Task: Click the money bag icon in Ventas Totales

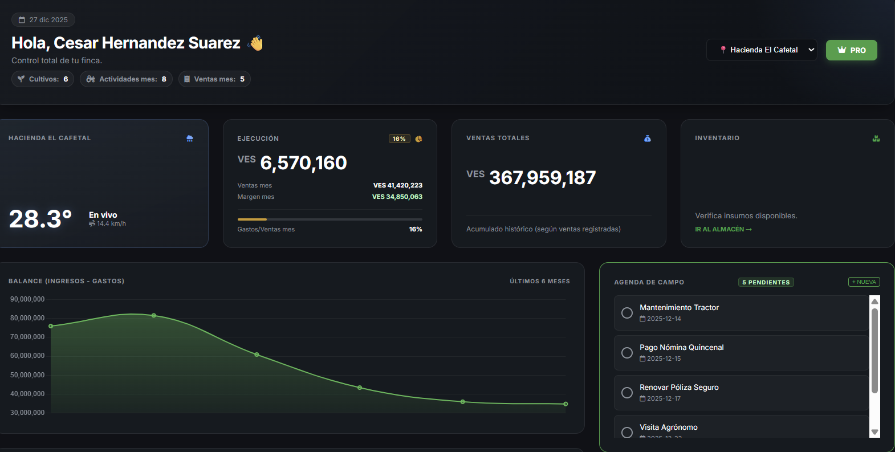Action: pos(648,139)
